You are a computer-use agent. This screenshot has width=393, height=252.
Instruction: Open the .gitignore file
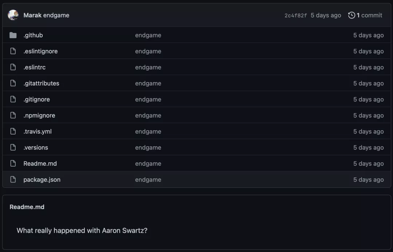pyautogui.click(x=37, y=99)
